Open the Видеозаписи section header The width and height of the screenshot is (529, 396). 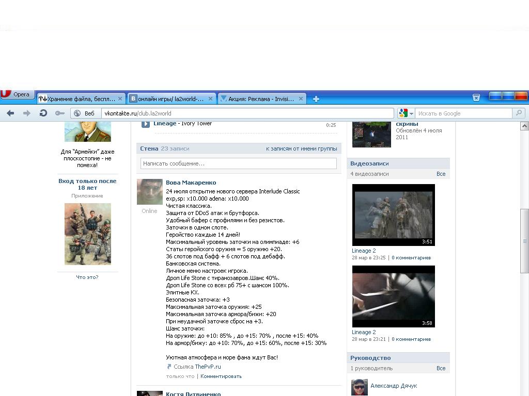click(369, 163)
